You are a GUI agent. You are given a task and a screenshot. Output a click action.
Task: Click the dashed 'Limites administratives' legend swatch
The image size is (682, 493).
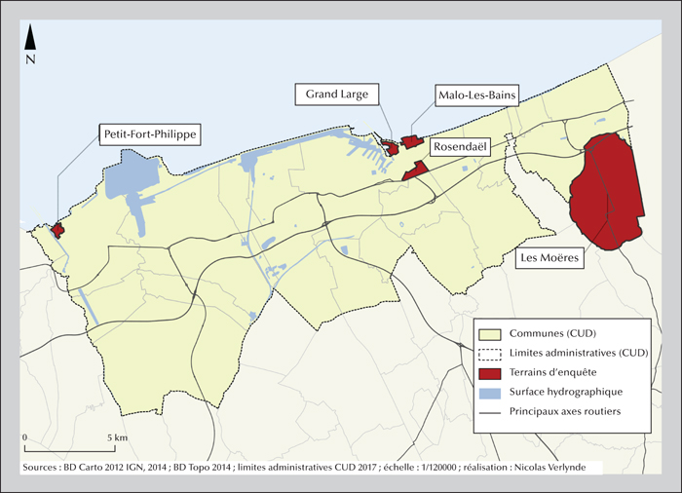pos(490,354)
